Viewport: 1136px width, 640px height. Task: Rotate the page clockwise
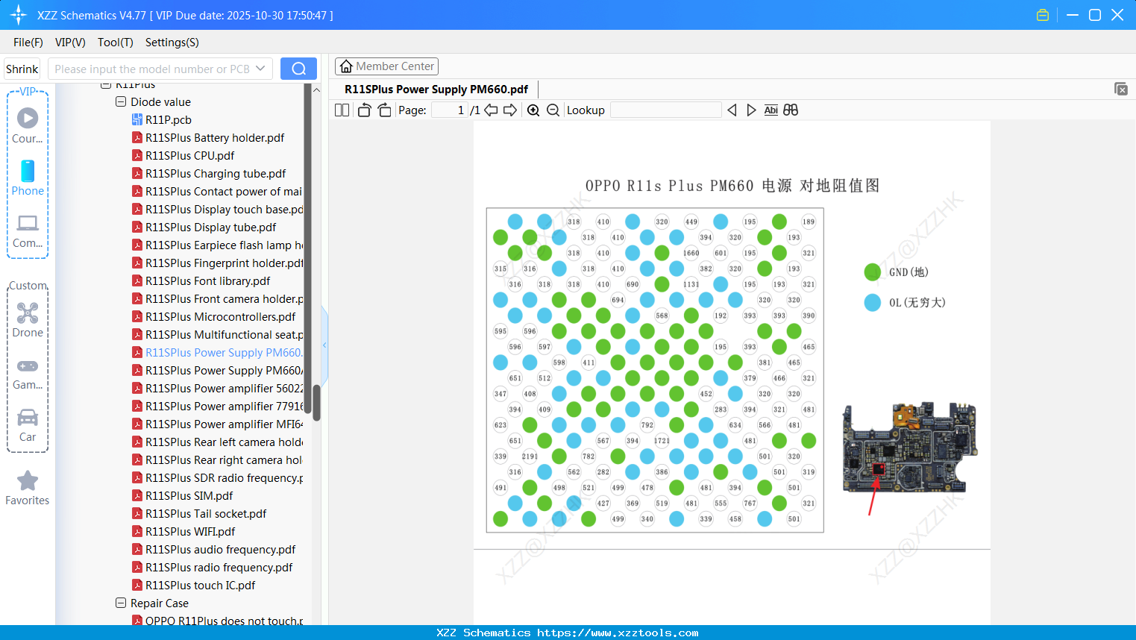click(384, 110)
